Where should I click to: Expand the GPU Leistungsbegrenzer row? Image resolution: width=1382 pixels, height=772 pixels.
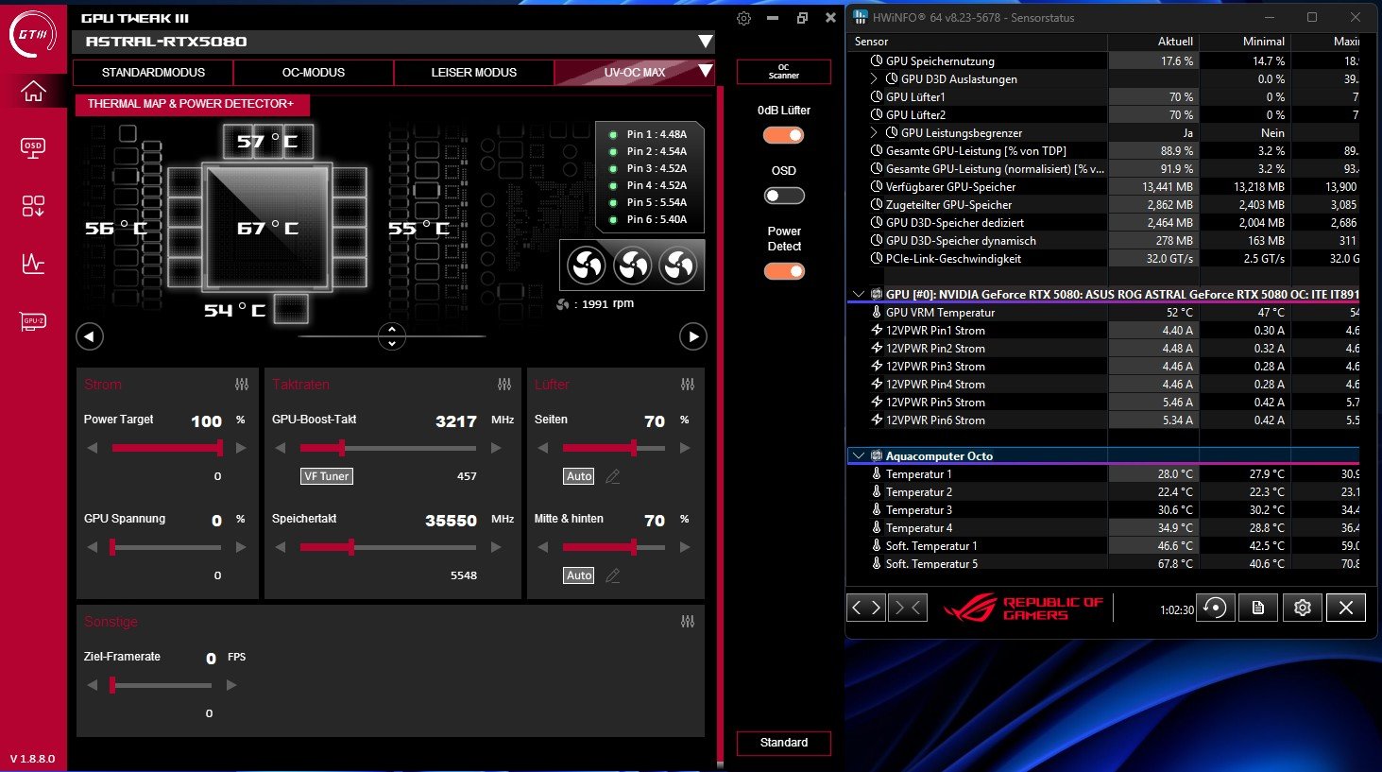tap(874, 133)
